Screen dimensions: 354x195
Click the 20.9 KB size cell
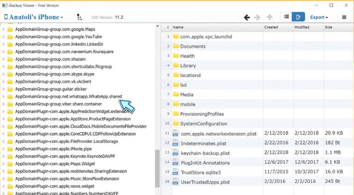coord(334,133)
